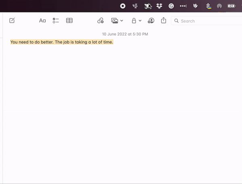This screenshot has height=184, width=242.
Task: Click the Search field
Action: 206,21
